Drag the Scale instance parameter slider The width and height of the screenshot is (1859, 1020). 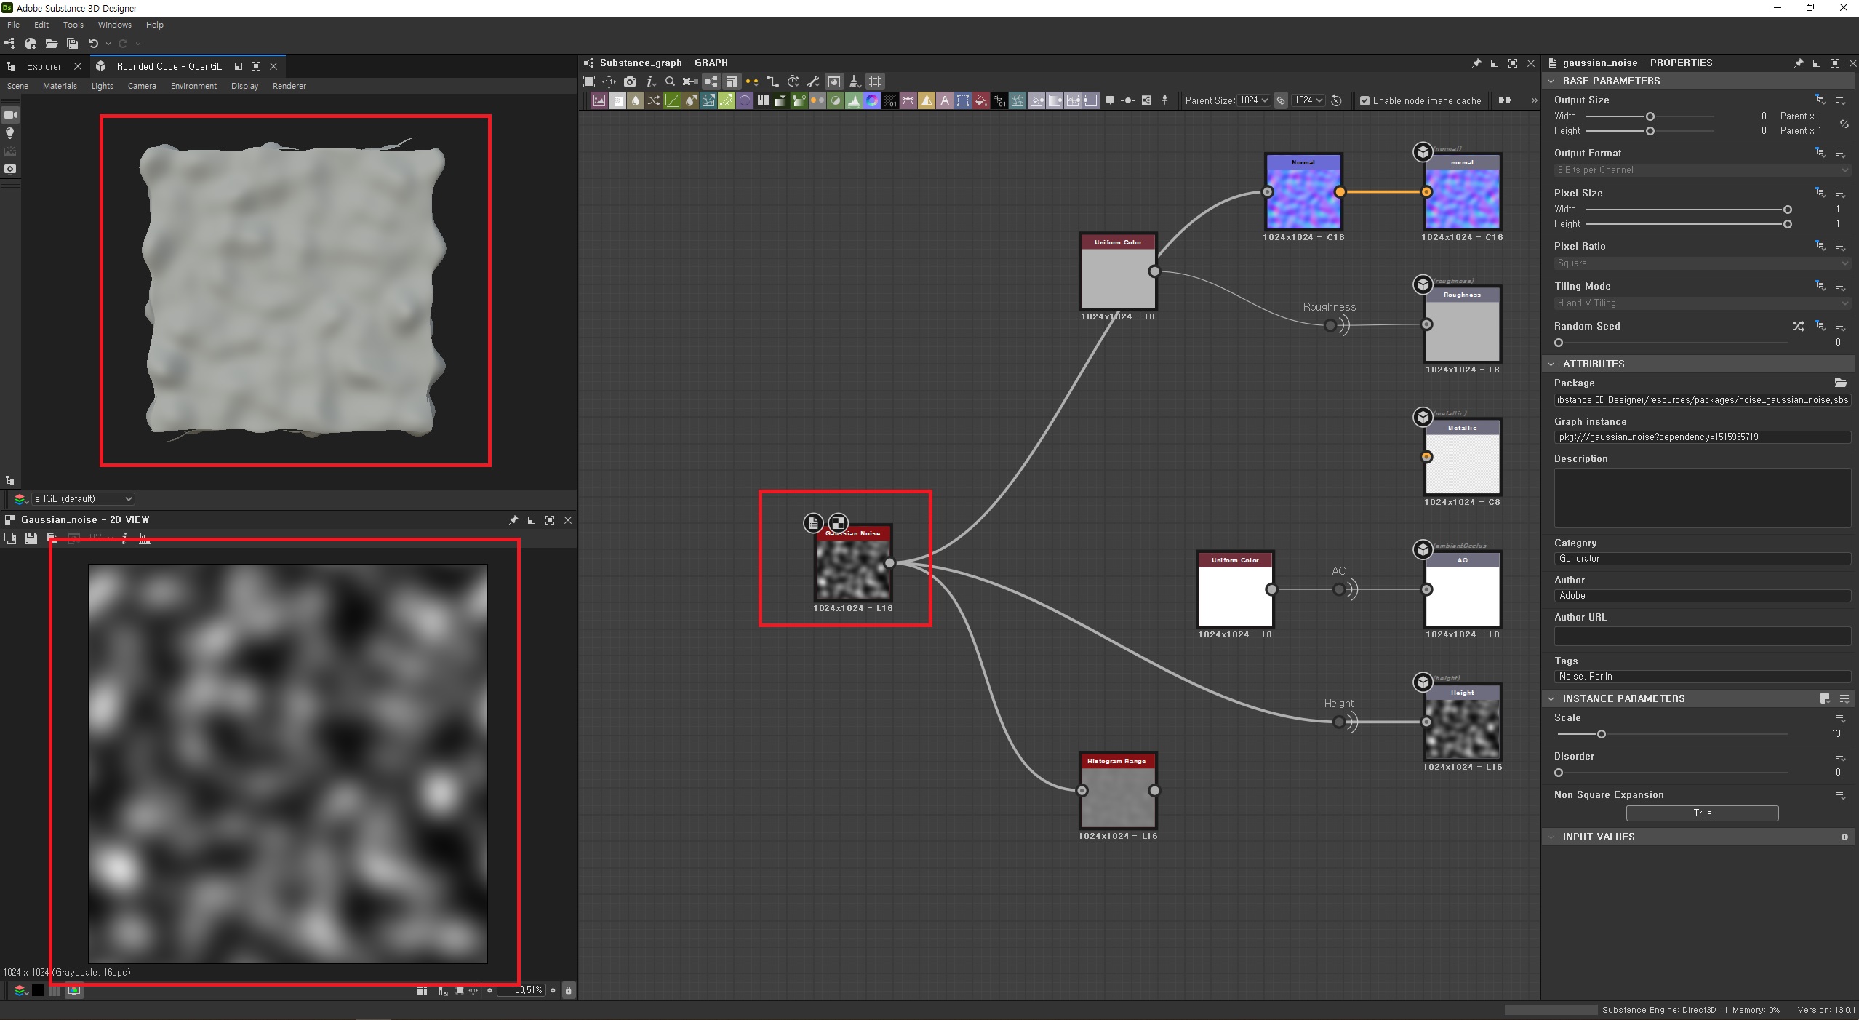[x=1600, y=735]
